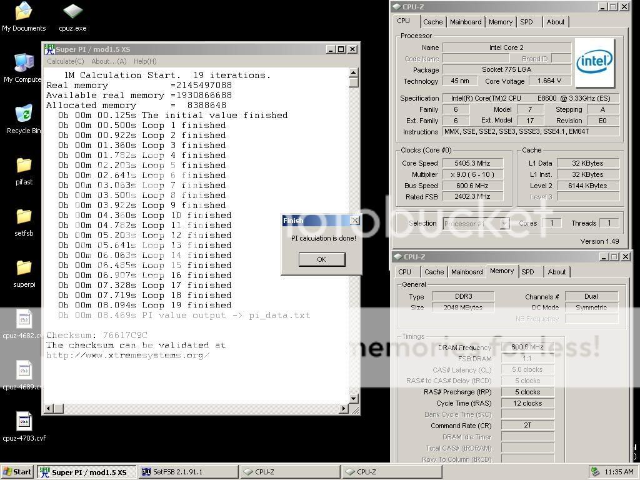Click the xtremesystems.org URL text
The width and height of the screenshot is (640, 480).
pyautogui.click(x=127, y=355)
